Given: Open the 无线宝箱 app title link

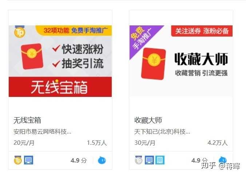Looking at the screenshot, I should 27,120.
